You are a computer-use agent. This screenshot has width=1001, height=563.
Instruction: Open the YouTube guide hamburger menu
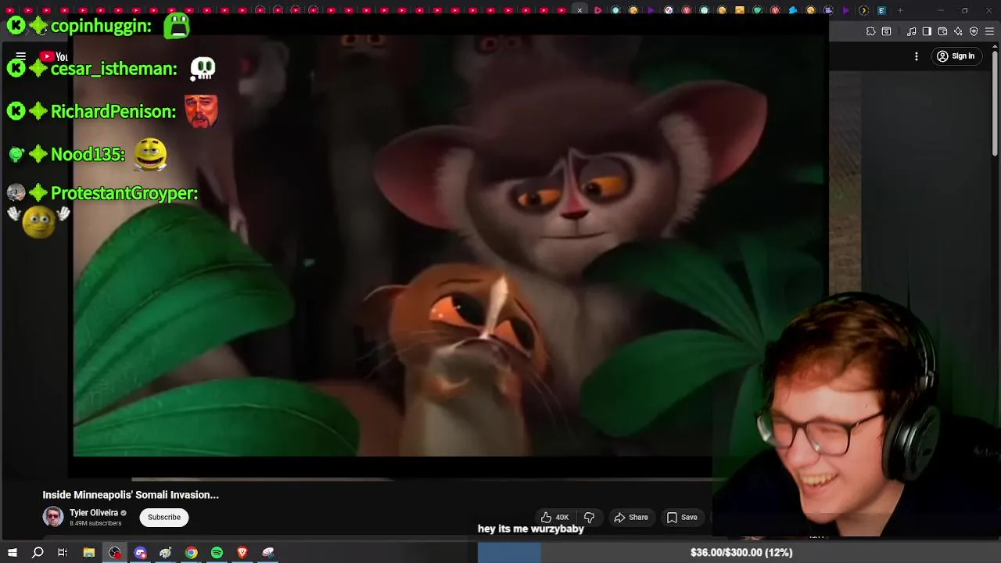pyautogui.click(x=21, y=56)
